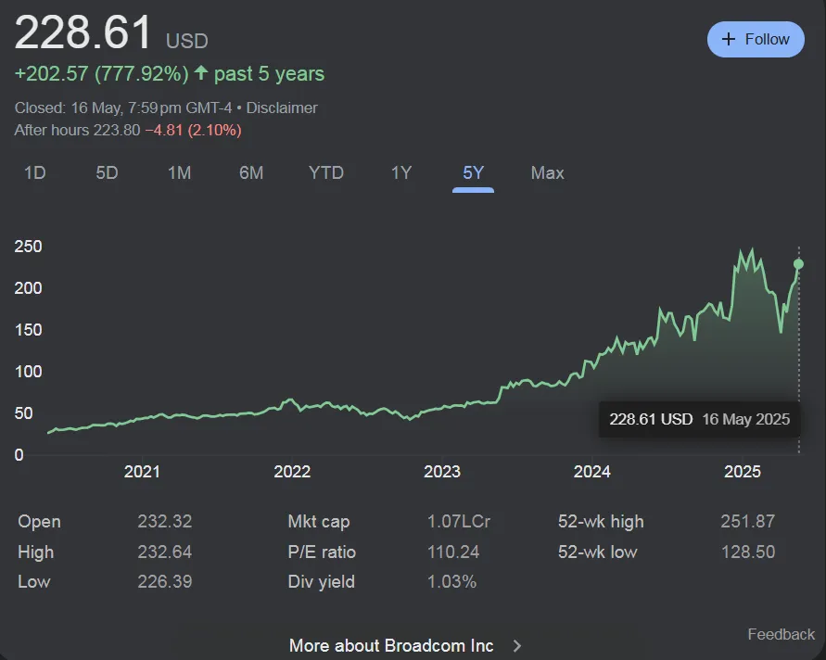Click the 52-wk low value 128.50

click(747, 552)
